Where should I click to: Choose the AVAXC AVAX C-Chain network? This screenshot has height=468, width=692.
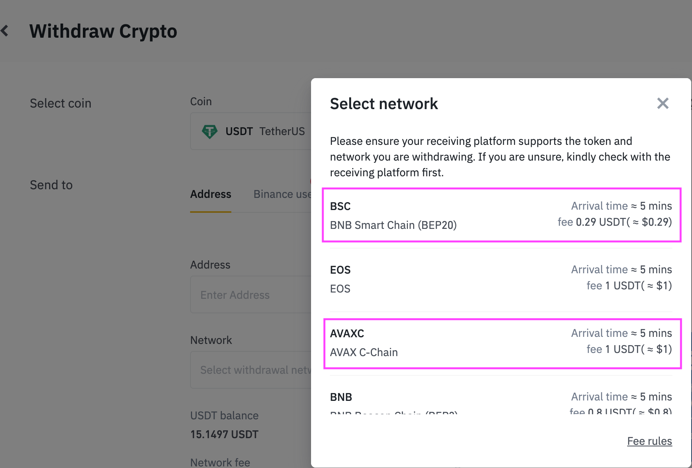(501, 343)
